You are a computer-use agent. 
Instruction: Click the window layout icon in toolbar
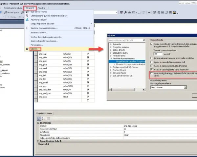pyautogui.click(x=134, y=12)
